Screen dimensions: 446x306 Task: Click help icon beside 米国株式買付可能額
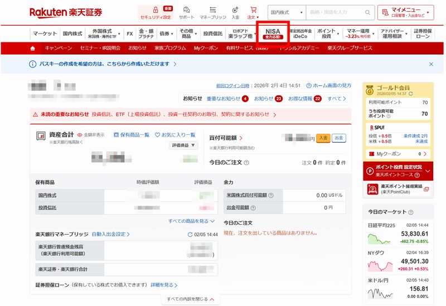[271, 196]
